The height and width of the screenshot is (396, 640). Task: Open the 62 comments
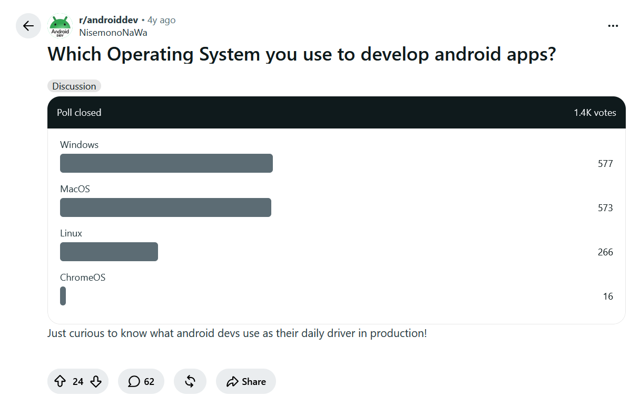pyautogui.click(x=141, y=382)
